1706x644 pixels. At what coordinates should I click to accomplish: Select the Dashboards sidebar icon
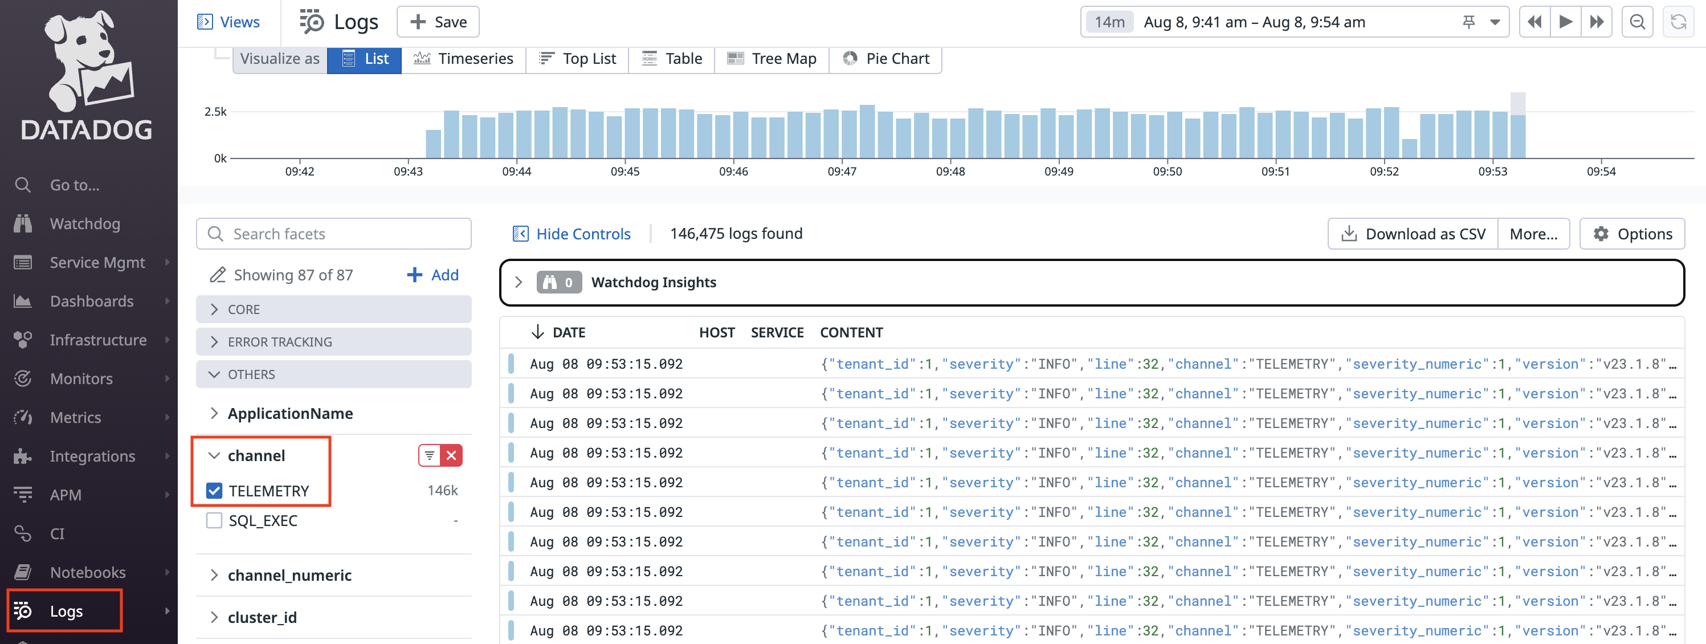tap(23, 301)
